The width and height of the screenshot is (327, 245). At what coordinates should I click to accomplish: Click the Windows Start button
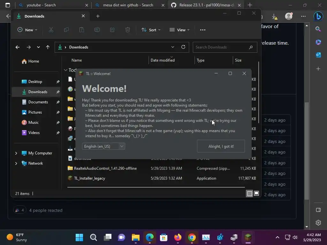(x=79, y=237)
